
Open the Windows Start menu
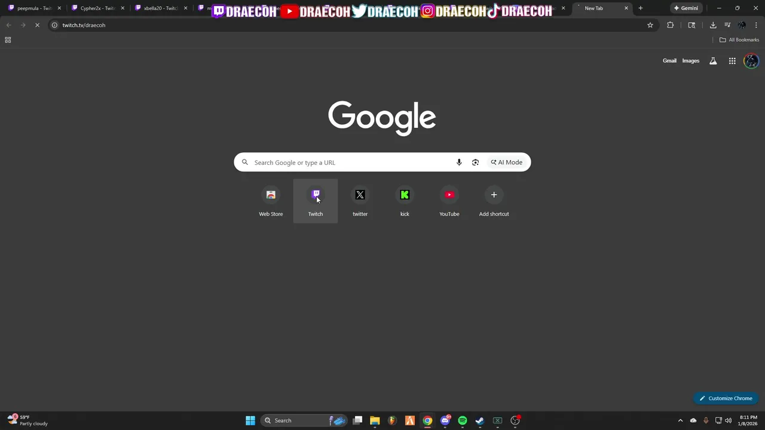250,420
